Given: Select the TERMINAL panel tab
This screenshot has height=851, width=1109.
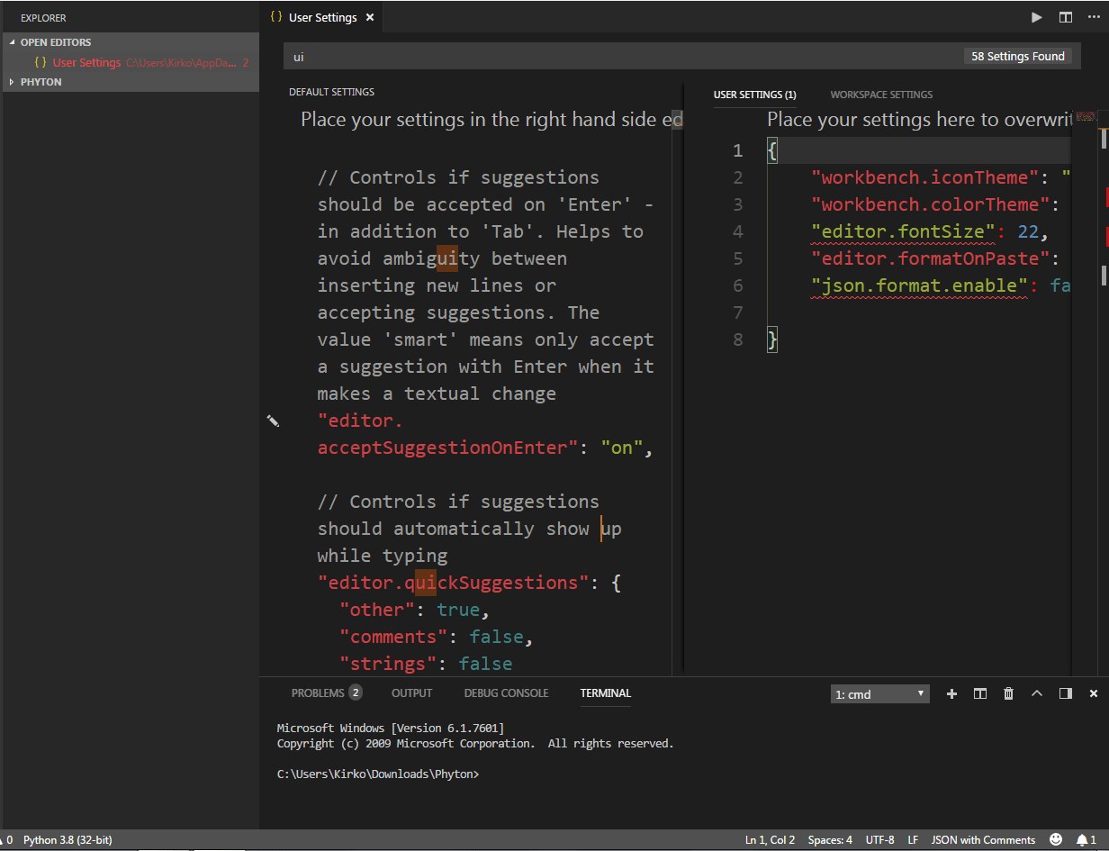Looking at the screenshot, I should (x=606, y=693).
